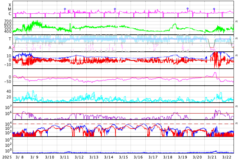240x160 pixels.
Task: Click the 2025 year label
Action: (7, 157)
